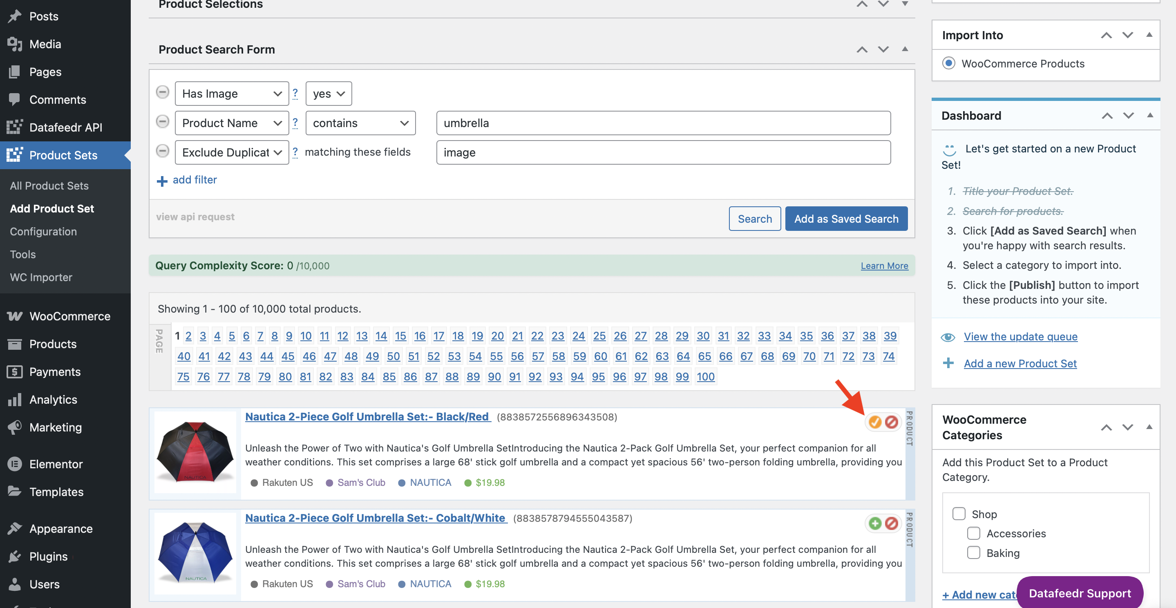This screenshot has width=1176, height=608.
Task: Open the Black/Red umbrella thumbnail
Action: [x=195, y=452]
